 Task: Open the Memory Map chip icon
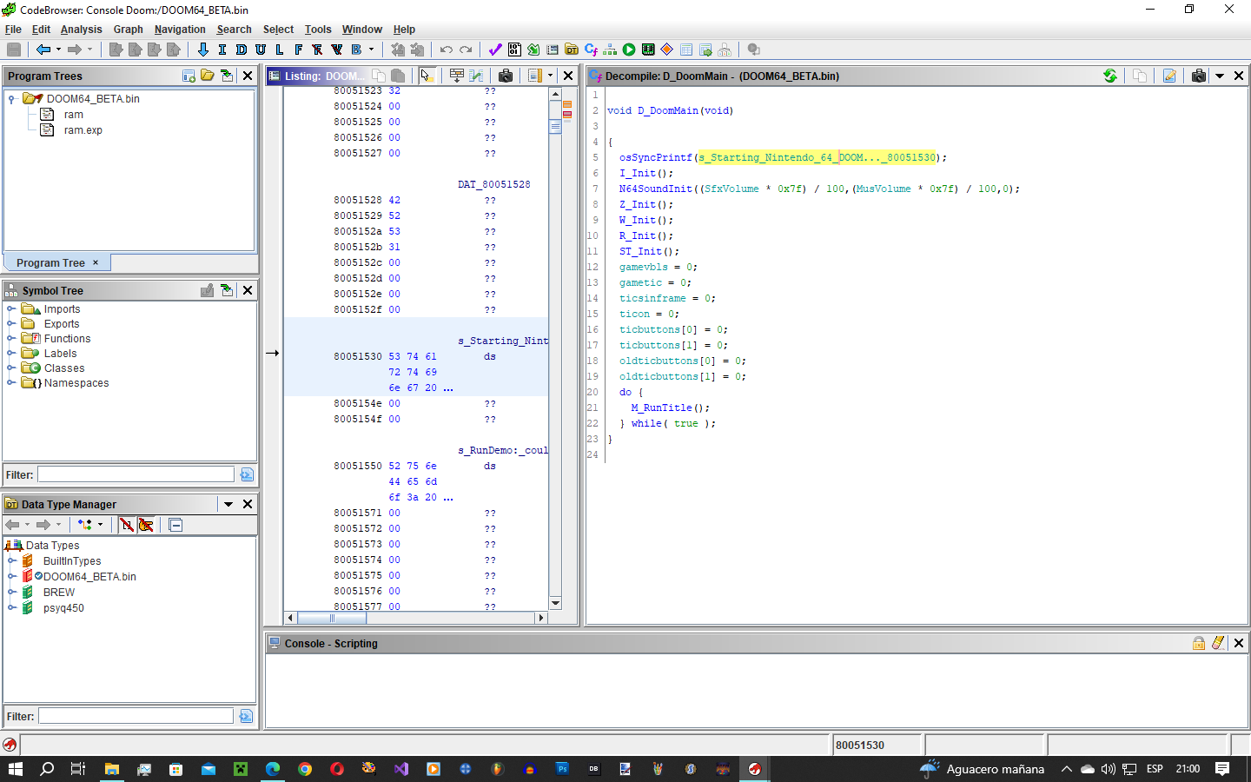coord(648,50)
